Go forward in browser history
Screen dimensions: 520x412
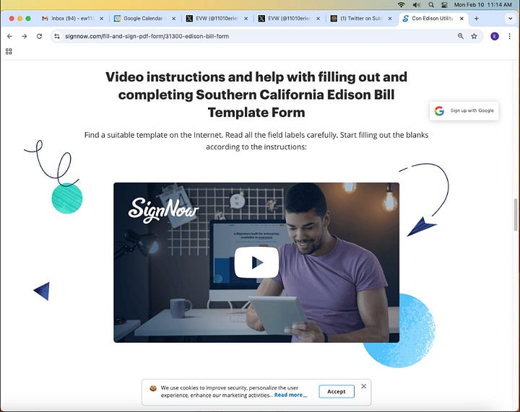point(25,36)
